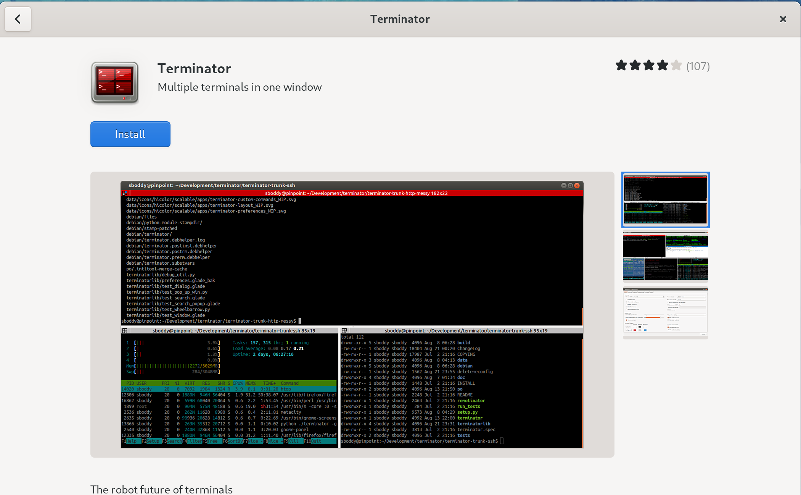
Task: Click the red close icon in the terminal screenshot
Action: (577, 186)
